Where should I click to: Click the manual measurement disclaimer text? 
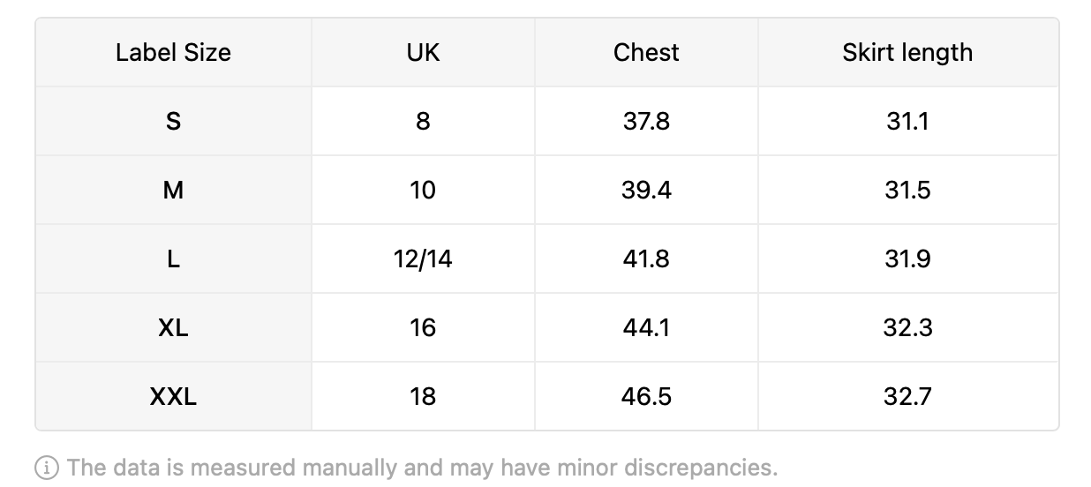coord(422,468)
